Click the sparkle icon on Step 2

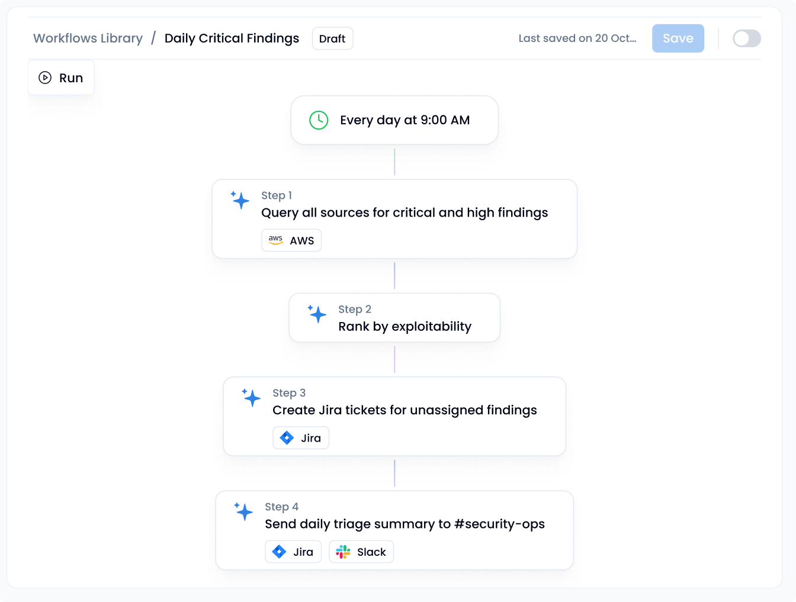(x=317, y=314)
